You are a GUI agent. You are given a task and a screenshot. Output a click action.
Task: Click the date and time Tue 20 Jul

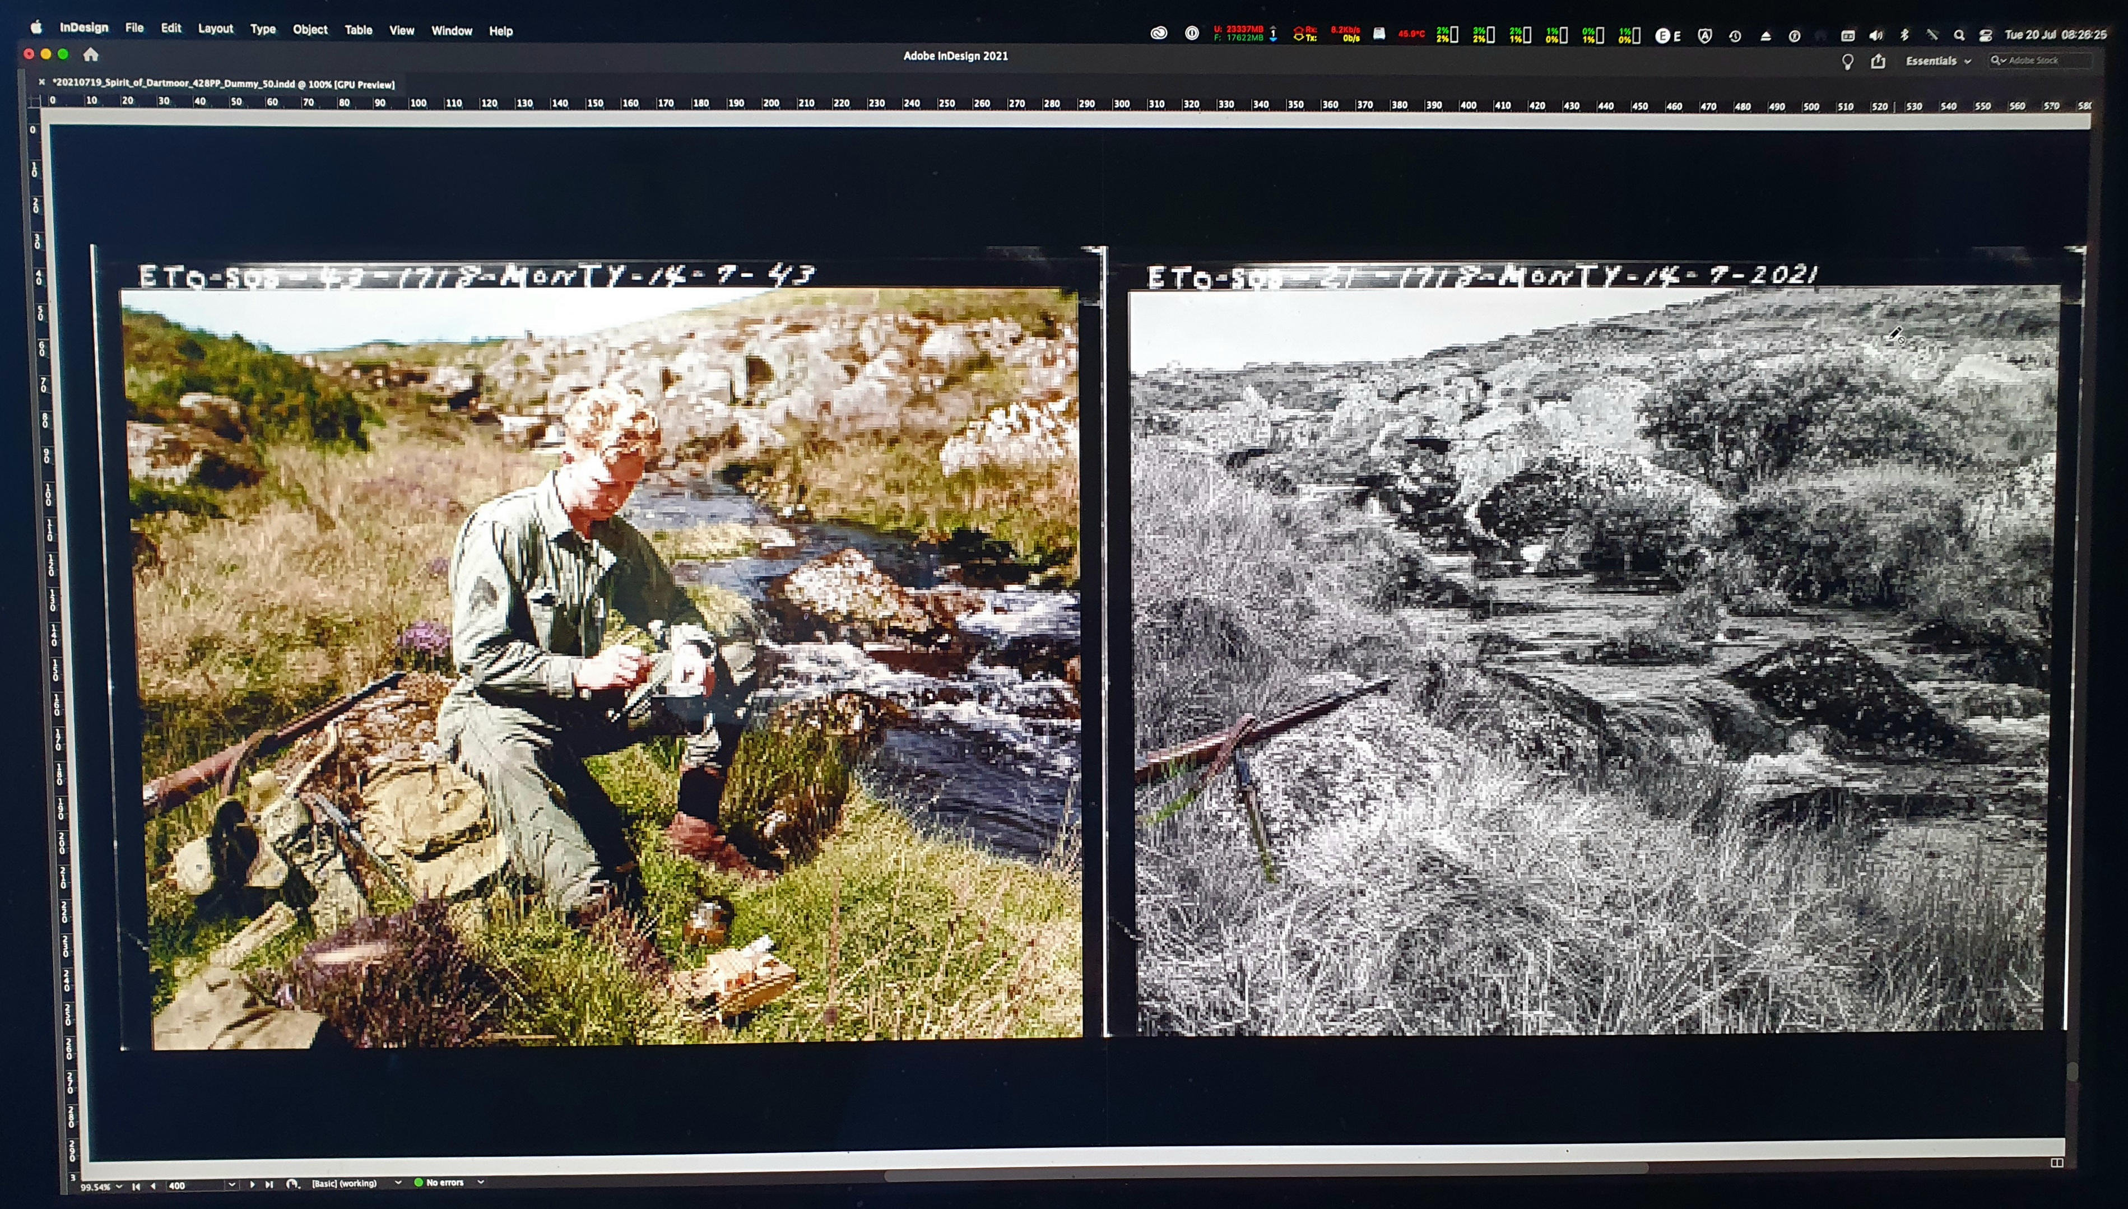point(2056,35)
